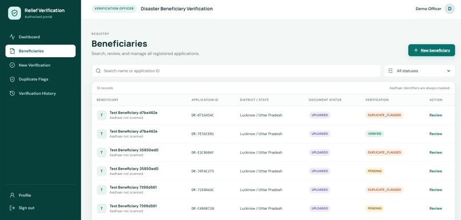Click the T avatar for application DR-72E8A6AC

click(x=102, y=190)
